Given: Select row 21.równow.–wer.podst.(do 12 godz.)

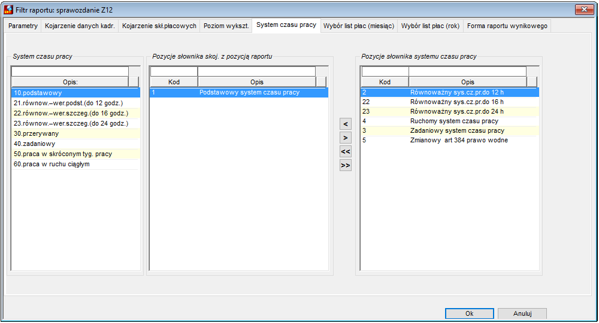Looking at the screenshot, I should pyautogui.click(x=75, y=103).
